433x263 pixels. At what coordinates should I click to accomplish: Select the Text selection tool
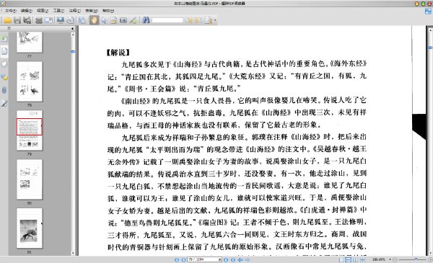pos(113,20)
